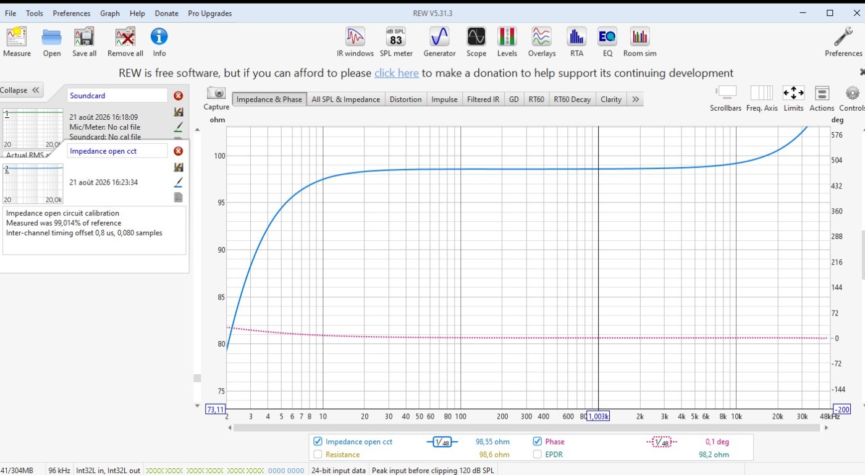Enable the Resistance trace checkbox

point(318,454)
